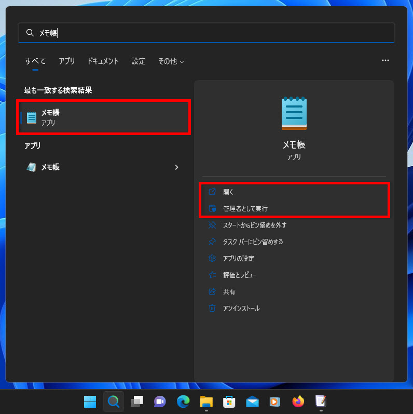Expand メモ帳 entry chevron under アプリ
Viewport: 413px width, 414px height.
click(x=176, y=167)
